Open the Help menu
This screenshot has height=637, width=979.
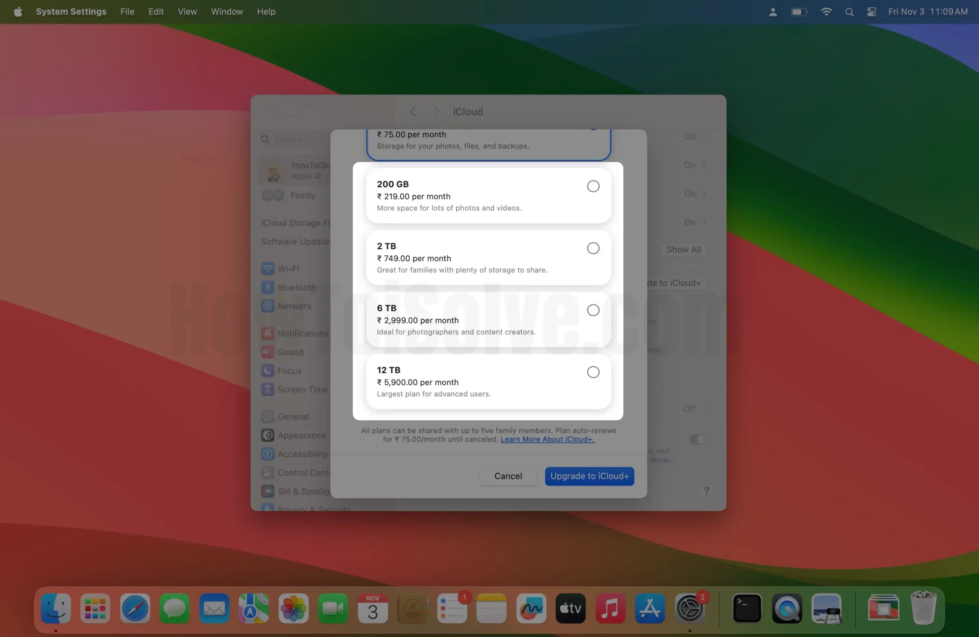266,11
